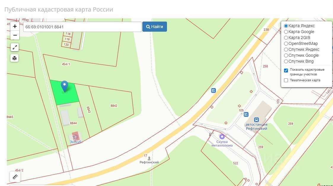Enable the Тематическая карта checkbox
Image resolution: width=333 pixels, height=186 pixels.
point(286,80)
